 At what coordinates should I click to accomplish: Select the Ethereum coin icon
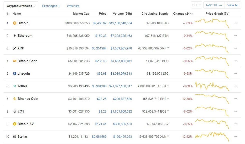click(x=14, y=35)
